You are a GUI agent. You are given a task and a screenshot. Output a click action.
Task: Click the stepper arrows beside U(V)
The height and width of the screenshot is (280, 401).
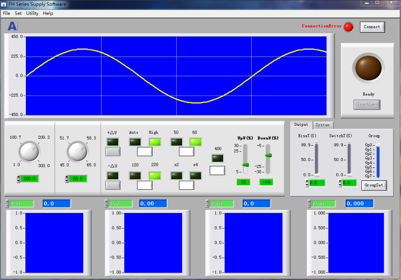[x=7, y=204]
